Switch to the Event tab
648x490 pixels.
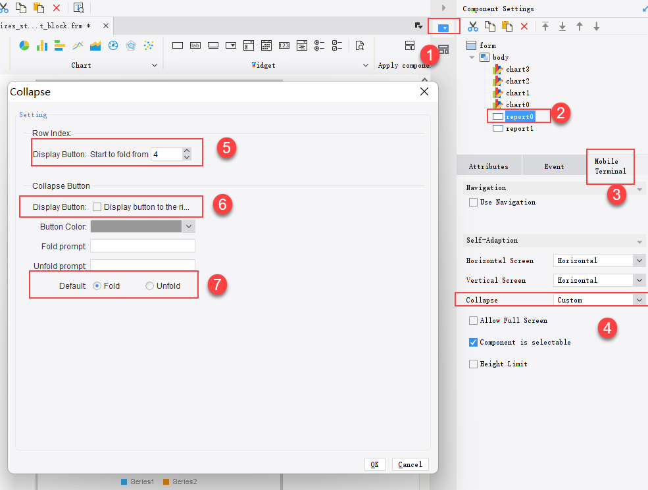(555, 166)
